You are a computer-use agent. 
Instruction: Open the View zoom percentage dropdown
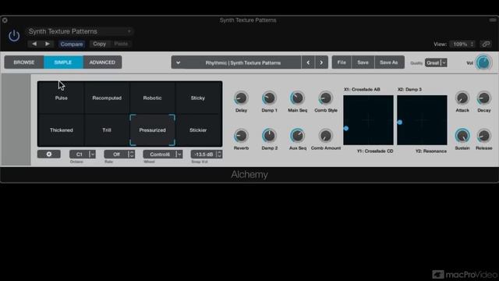pyautogui.click(x=463, y=44)
